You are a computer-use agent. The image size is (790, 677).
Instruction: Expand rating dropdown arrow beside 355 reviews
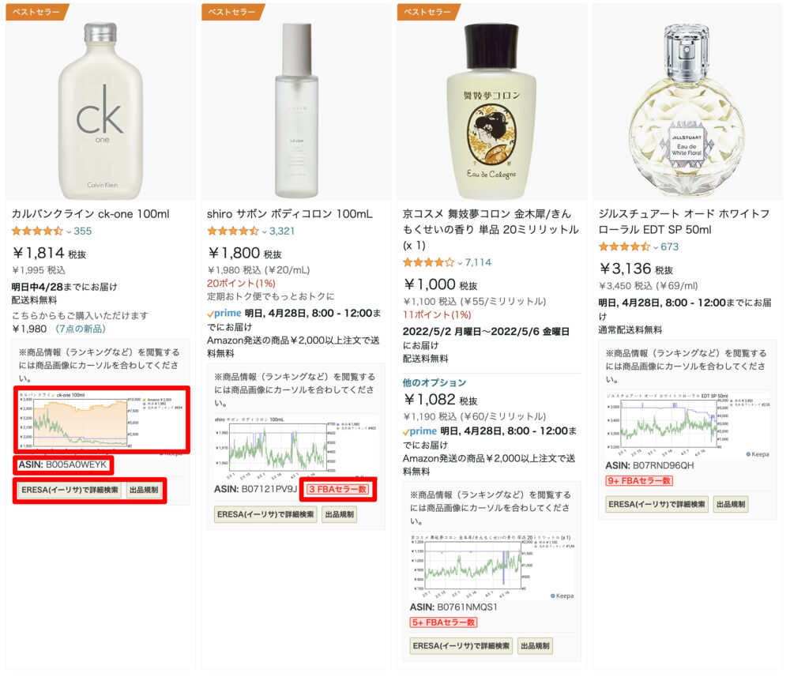(x=69, y=232)
